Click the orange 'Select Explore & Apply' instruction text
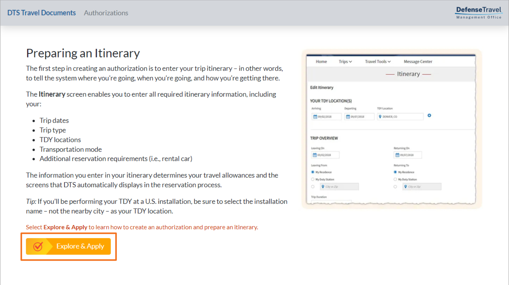Image resolution: width=509 pixels, height=285 pixels. click(142, 227)
